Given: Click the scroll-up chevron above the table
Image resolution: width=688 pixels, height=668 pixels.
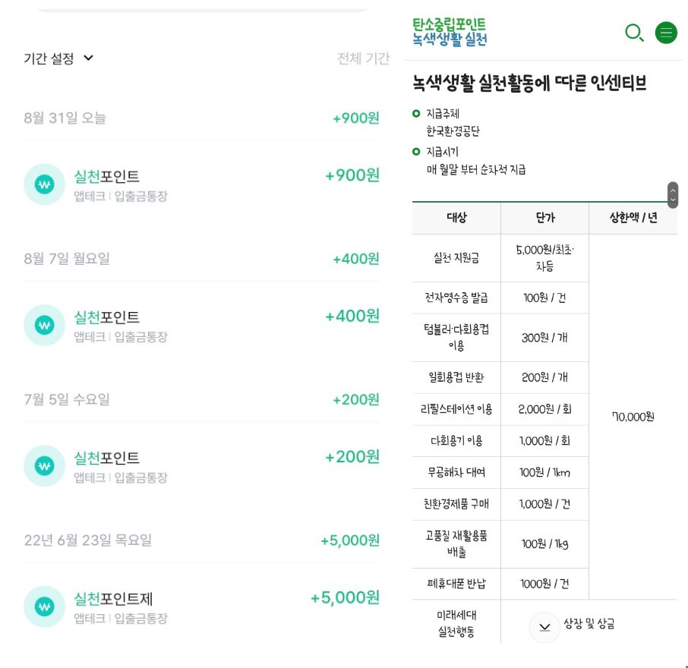Looking at the screenshot, I should tap(673, 190).
